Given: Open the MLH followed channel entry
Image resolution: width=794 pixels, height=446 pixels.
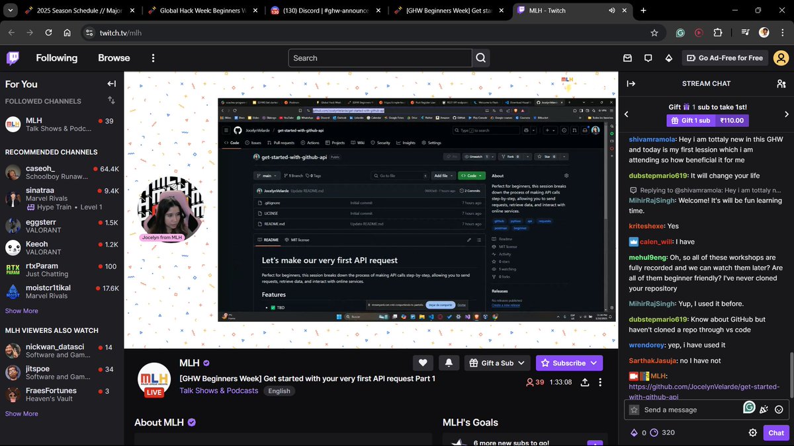Looking at the screenshot, I should coord(62,124).
